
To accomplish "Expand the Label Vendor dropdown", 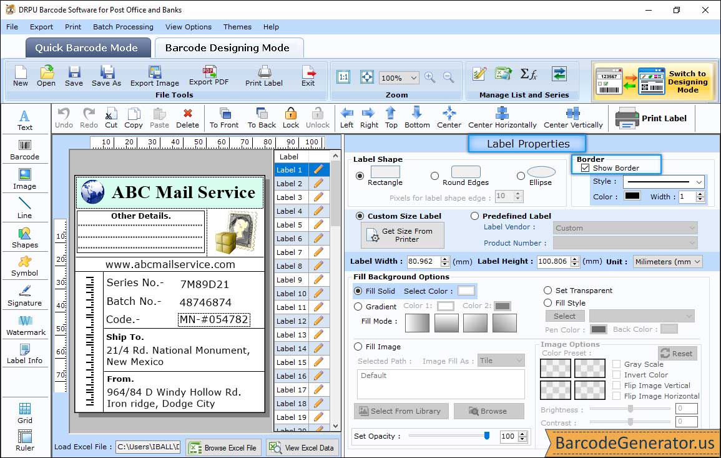I will click(625, 228).
